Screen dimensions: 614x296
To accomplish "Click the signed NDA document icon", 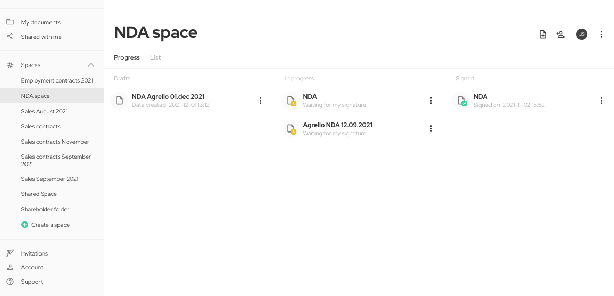I will [461, 101].
